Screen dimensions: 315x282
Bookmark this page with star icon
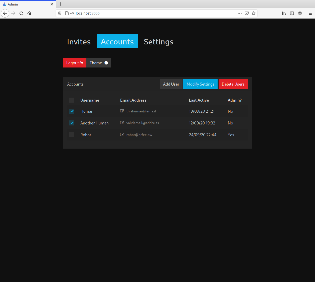tap(254, 13)
